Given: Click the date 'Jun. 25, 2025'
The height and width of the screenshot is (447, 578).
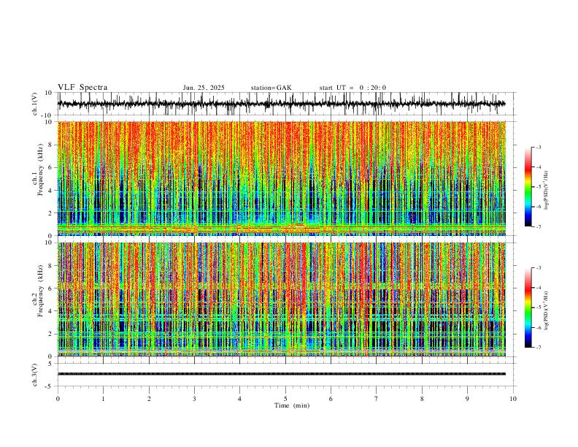Looking at the screenshot, I should click(204, 88).
